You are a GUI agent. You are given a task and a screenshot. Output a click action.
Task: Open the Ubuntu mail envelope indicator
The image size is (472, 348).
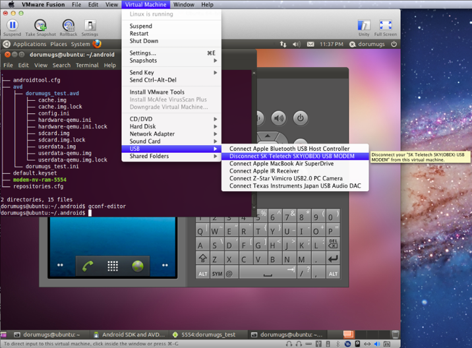(310, 44)
